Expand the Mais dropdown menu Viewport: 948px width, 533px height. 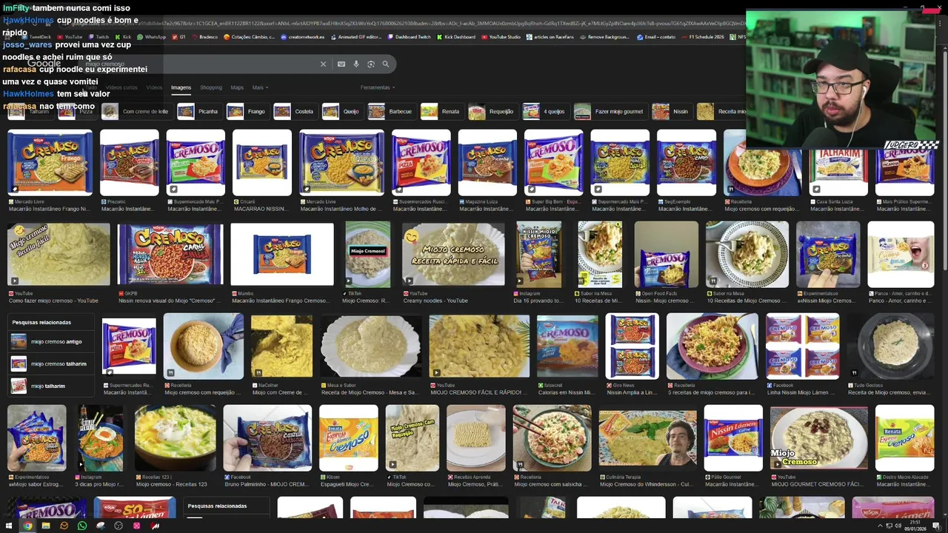point(260,87)
